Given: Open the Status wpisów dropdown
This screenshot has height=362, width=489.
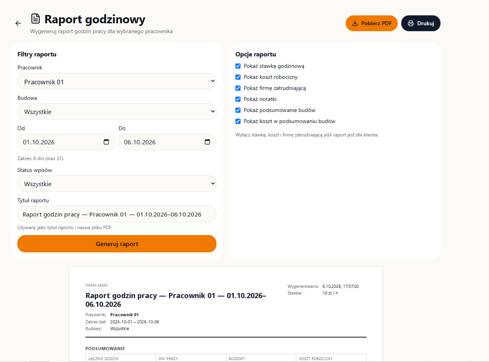Looking at the screenshot, I should tap(117, 184).
